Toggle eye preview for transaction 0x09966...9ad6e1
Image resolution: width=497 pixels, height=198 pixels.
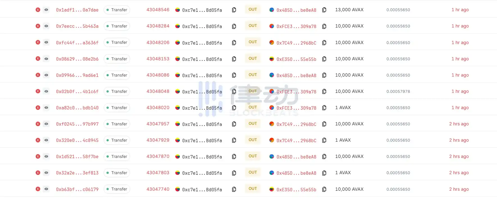(46, 75)
